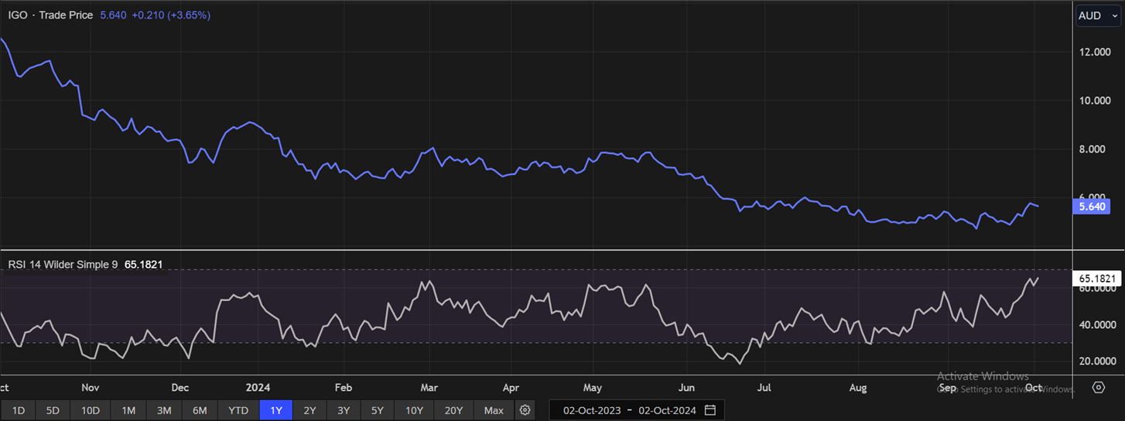Image resolution: width=1125 pixels, height=421 pixels.
Task: Click the 8.000 price axis label
Action: point(1093,149)
